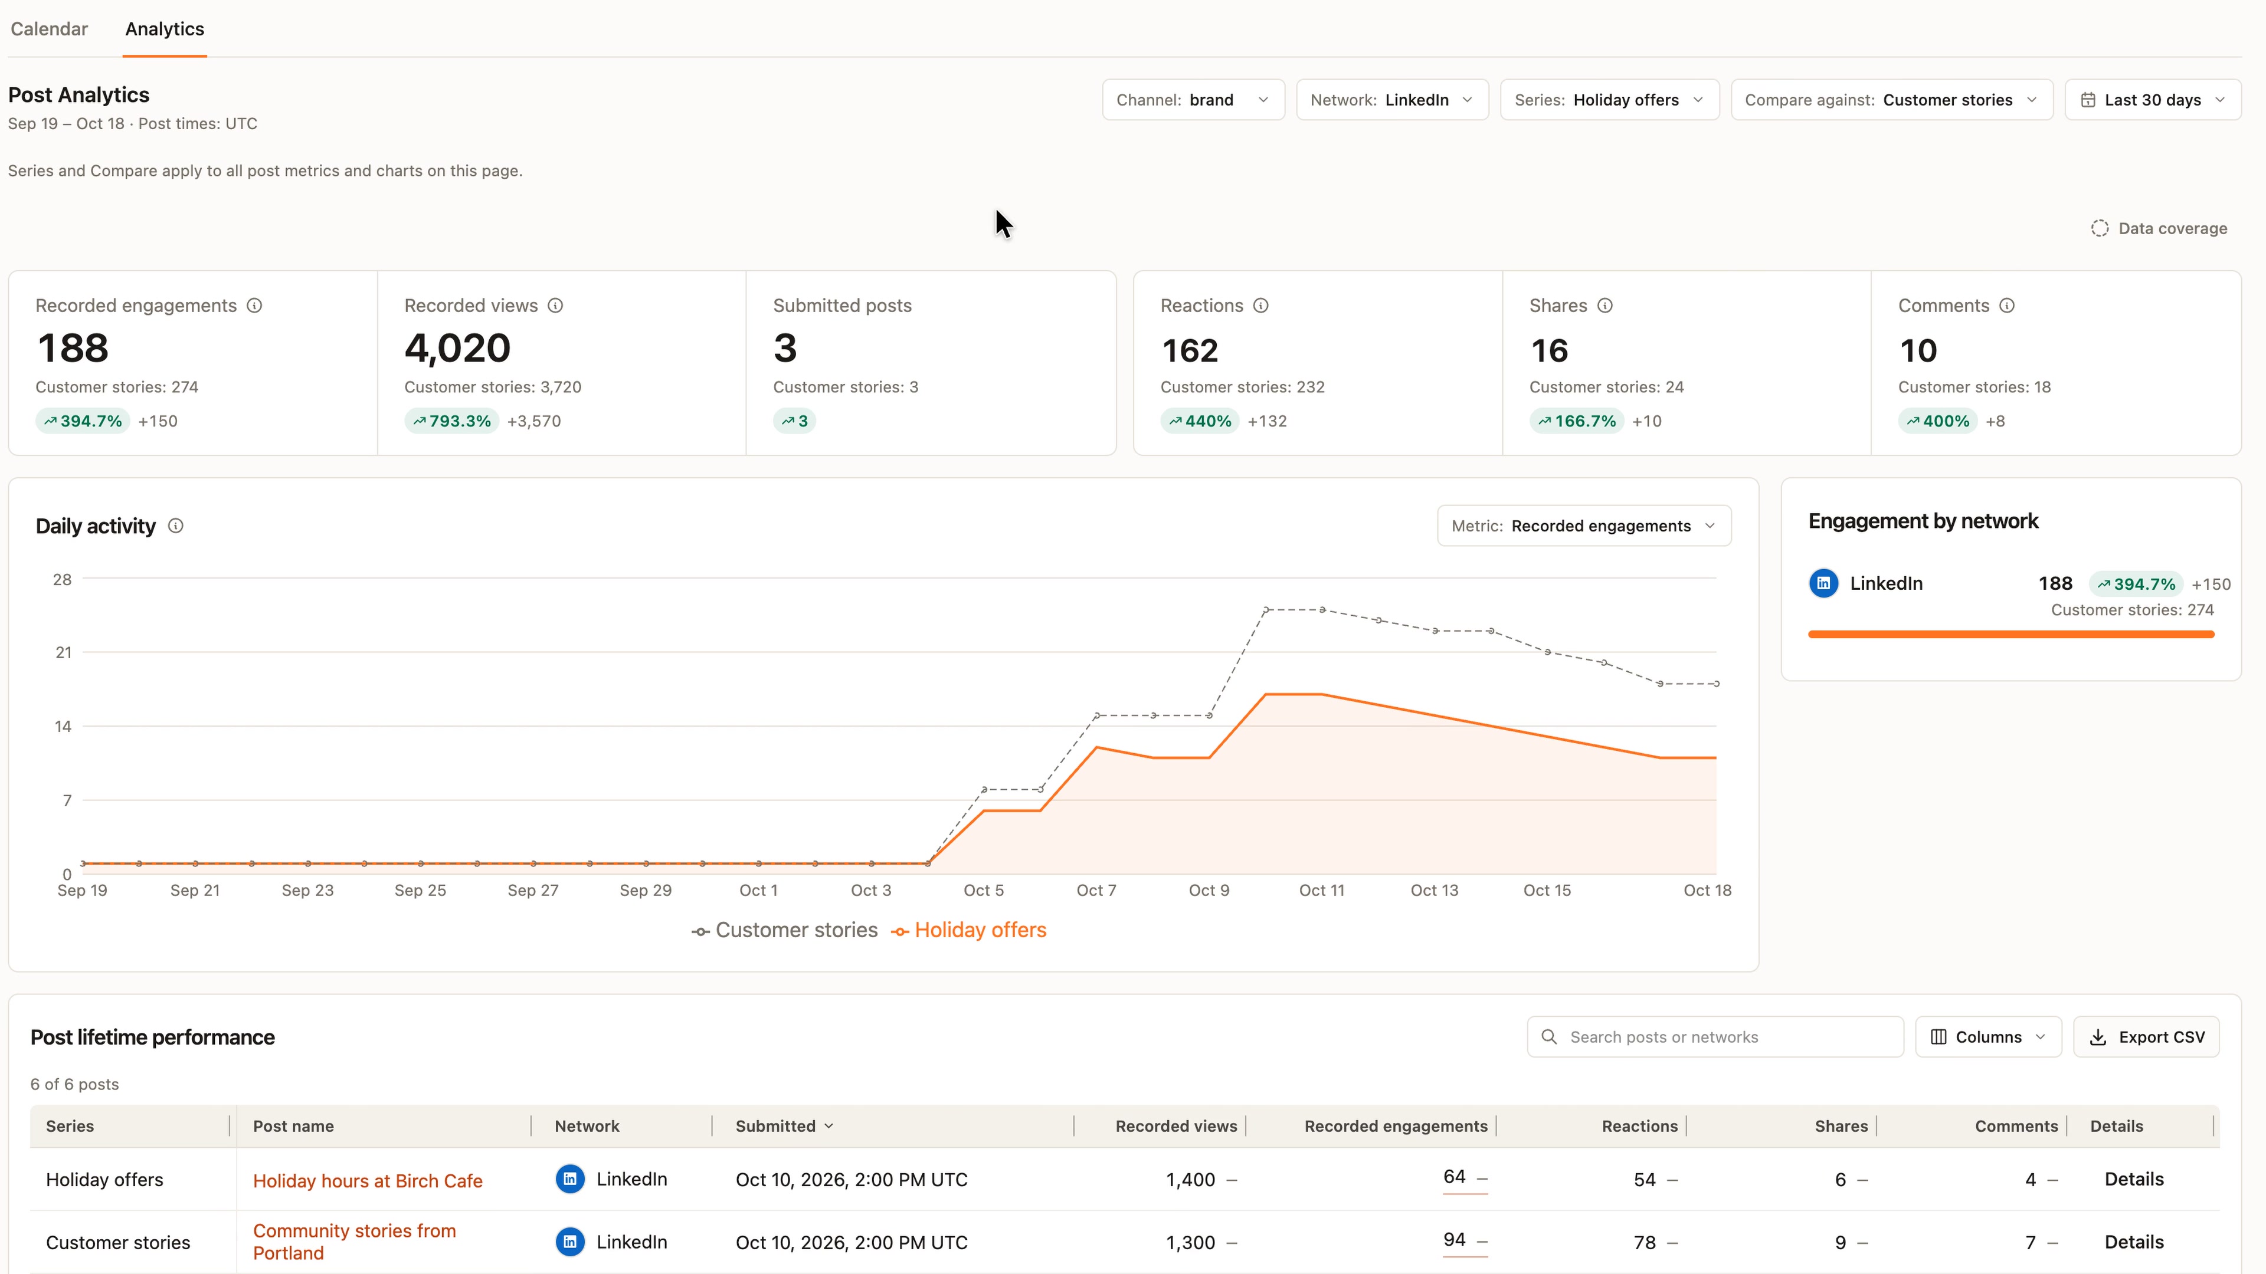This screenshot has height=1274, width=2266.
Task: Click 394.7% badge in Engagement by network panel
Action: point(2136,584)
